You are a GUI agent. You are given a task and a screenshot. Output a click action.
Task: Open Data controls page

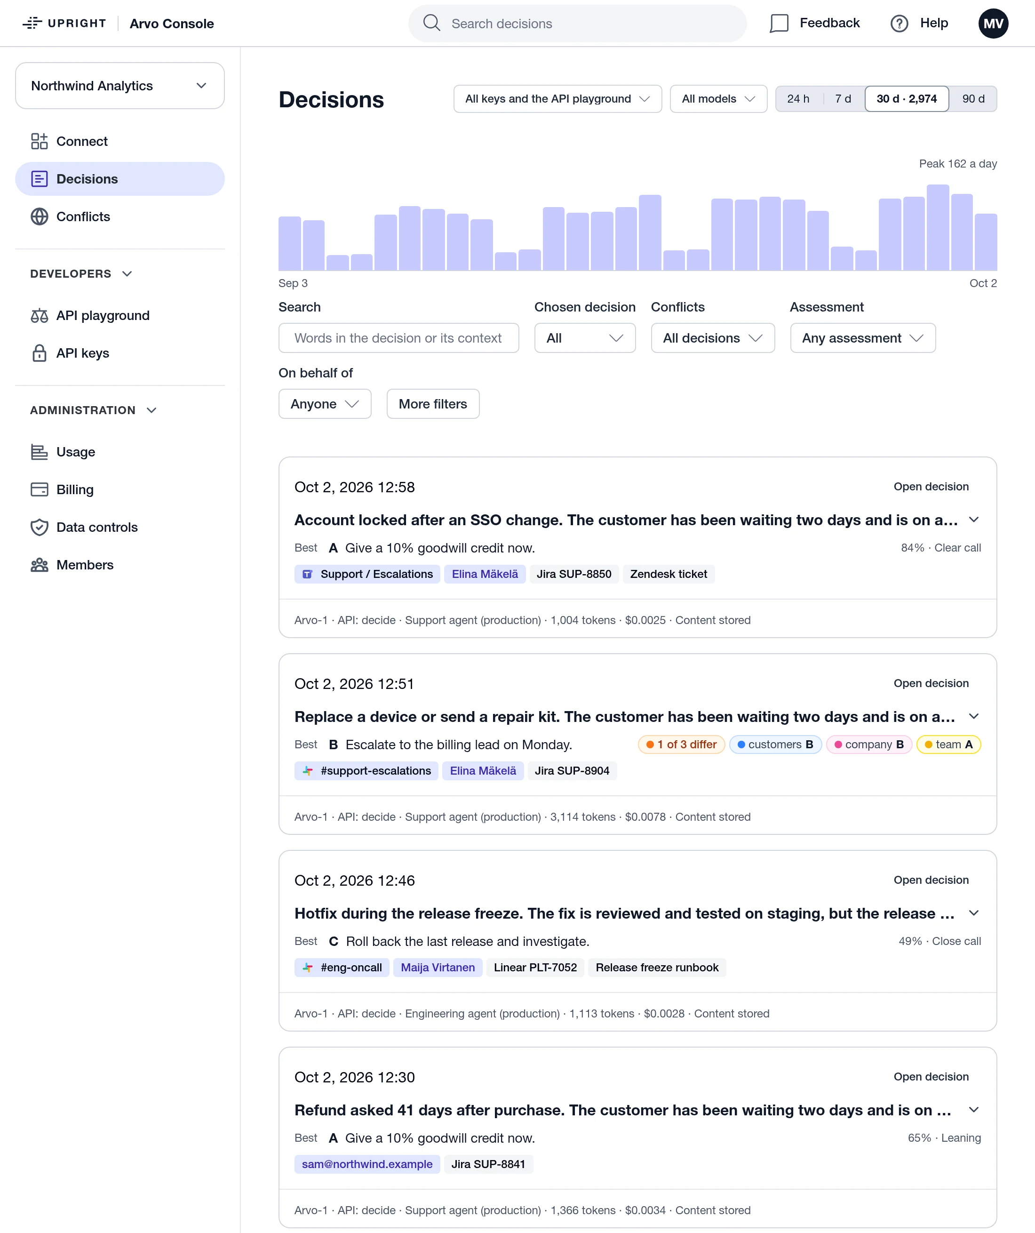pos(120,527)
